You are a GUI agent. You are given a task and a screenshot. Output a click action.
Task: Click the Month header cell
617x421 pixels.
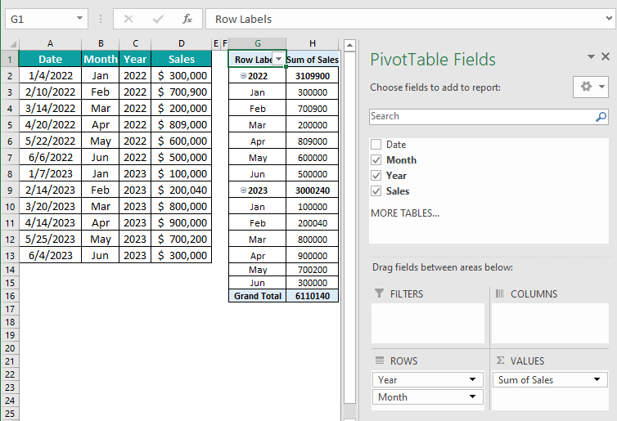(x=101, y=59)
